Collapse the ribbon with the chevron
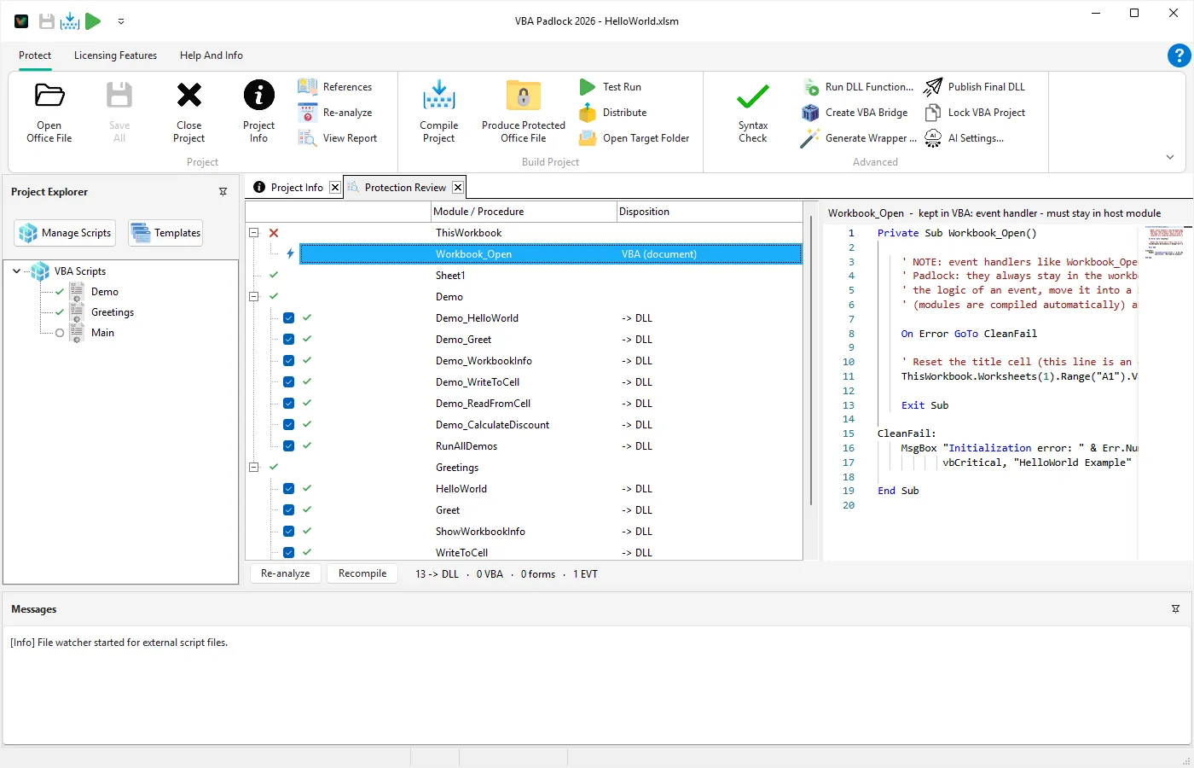 click(1170, 157)
